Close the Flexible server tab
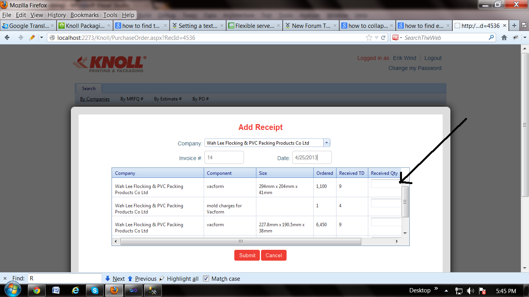This screenshot has height=297, width=529. 278,26
